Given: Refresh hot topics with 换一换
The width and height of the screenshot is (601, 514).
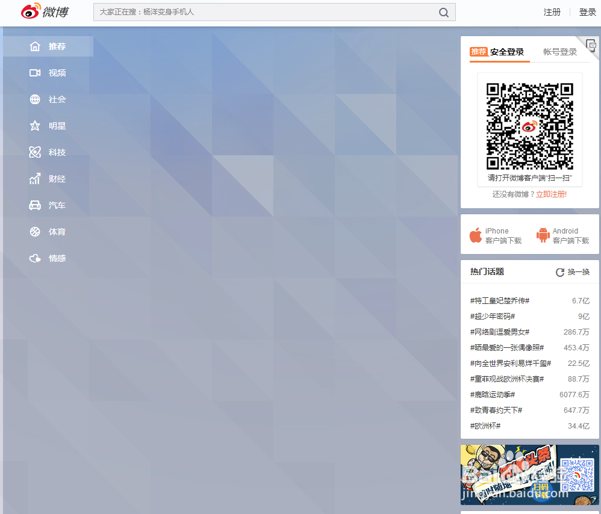Looking at the screenshot, I should (x=572, y=272).
